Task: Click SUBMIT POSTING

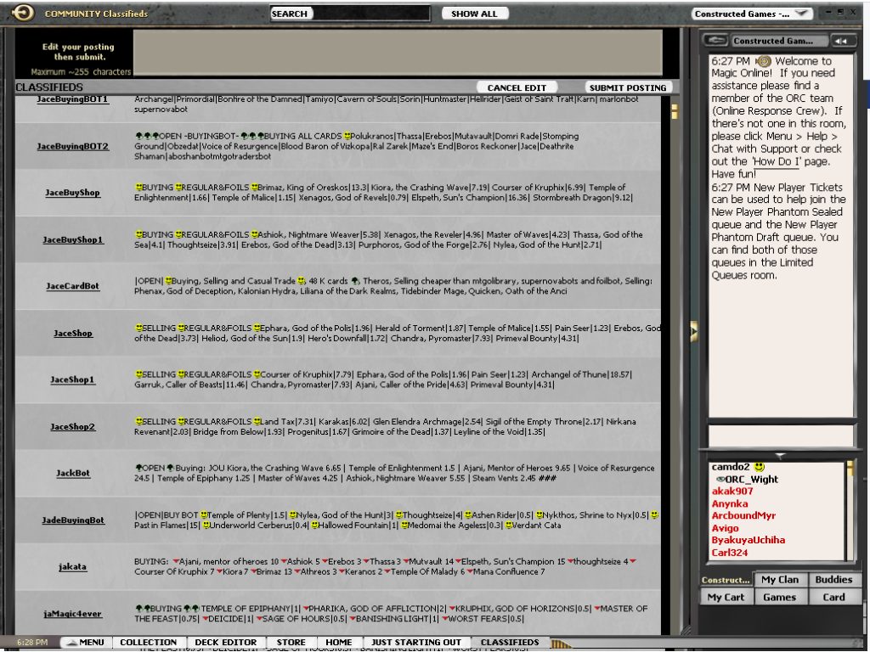Action: click(x=628, y=87)
